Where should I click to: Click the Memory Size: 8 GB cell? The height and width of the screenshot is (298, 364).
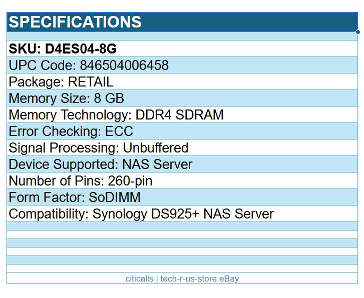pyautogui.click(x=182, y=98)
